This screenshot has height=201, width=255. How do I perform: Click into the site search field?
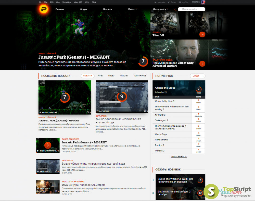[192, 9]
